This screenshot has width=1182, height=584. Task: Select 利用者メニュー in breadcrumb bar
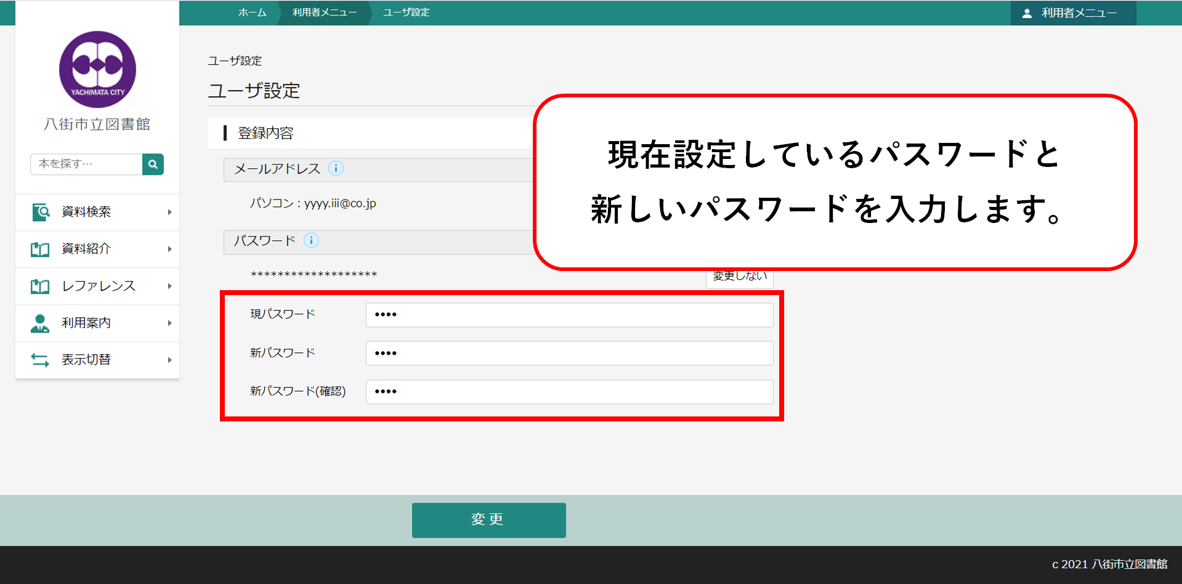324,12
